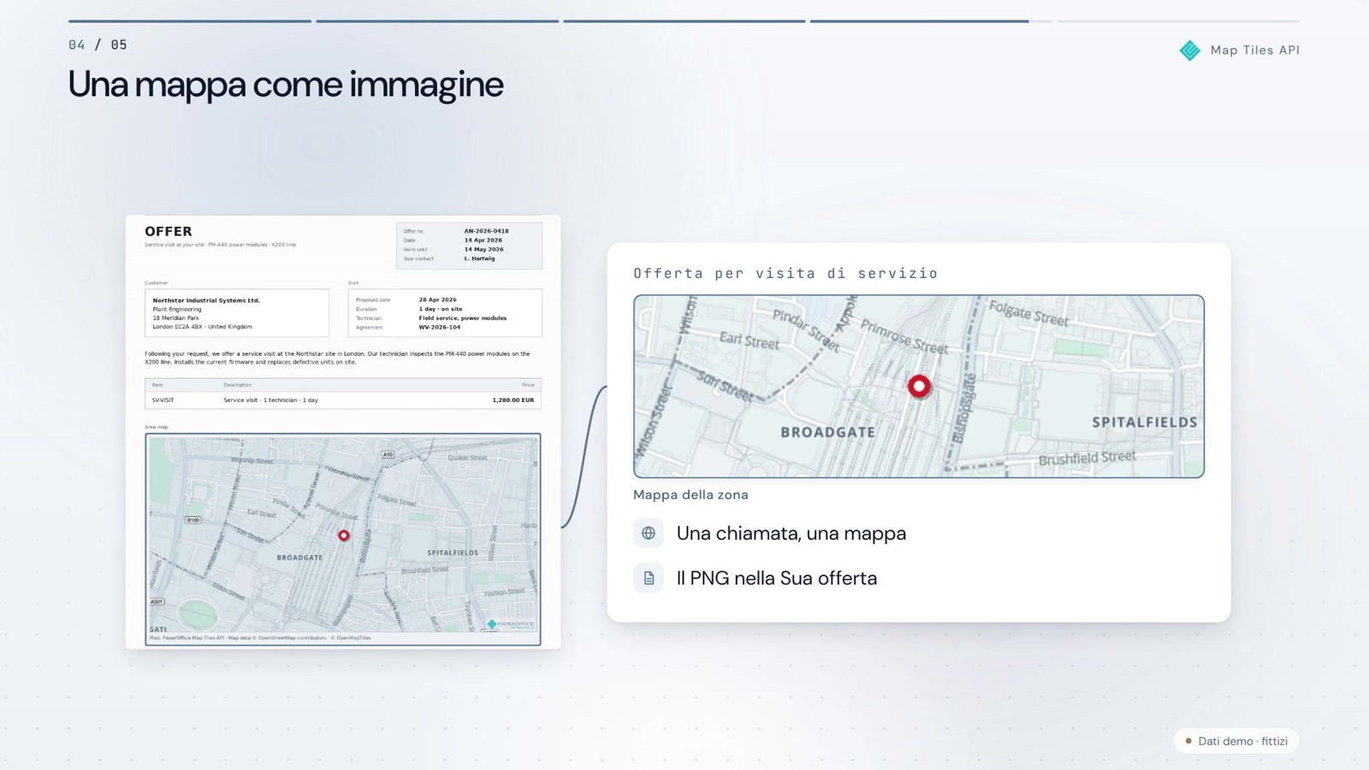Click the Mappa della zona caption
The width and height of the screenshot is (1369, 770).
690,495
